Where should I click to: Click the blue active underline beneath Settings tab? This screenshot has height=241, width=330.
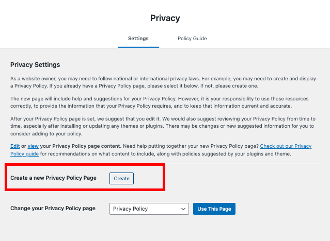tap(138, 47)
